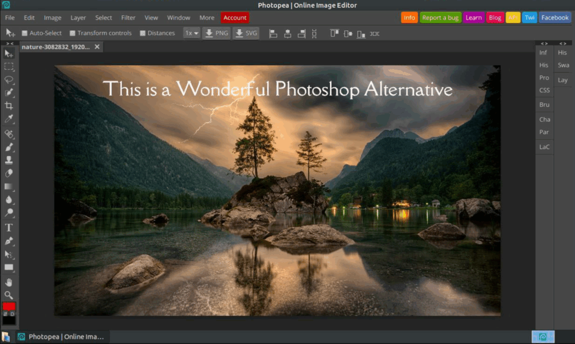Enable the Auto-Select checkbox

coord(25,33)
